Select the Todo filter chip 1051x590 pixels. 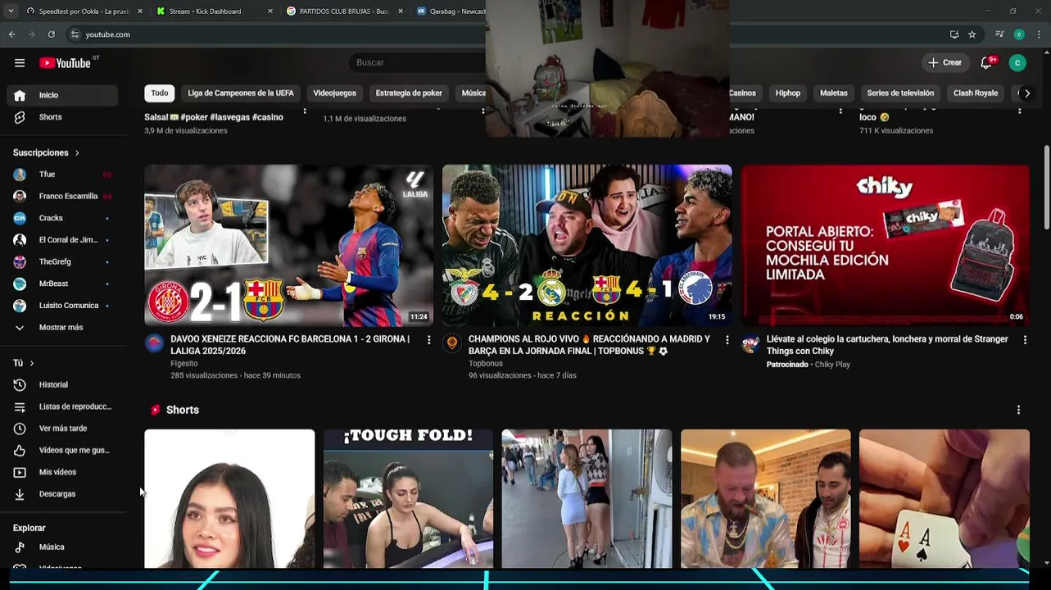click(x=160, y=93)
